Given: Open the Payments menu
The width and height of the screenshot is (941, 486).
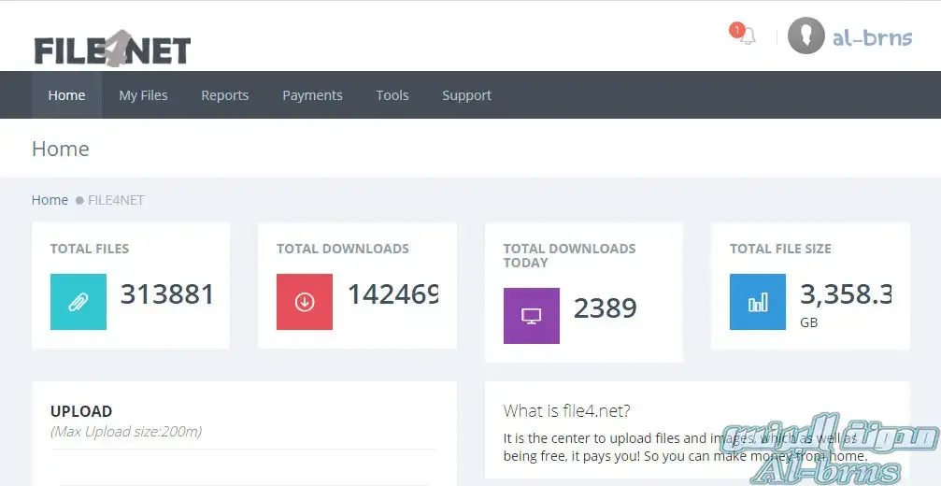Looking at the screenshot, I should point(312,94).
